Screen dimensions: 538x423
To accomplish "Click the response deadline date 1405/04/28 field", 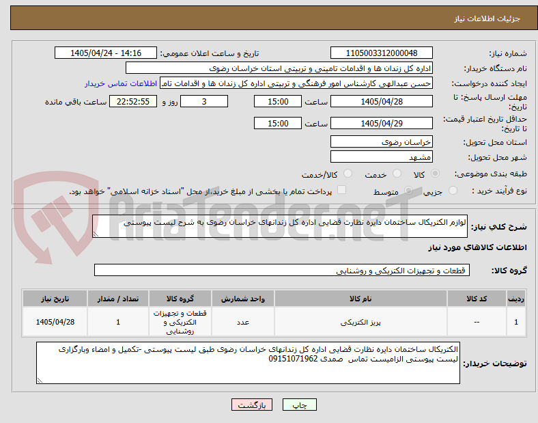I will pyautogui.click(x=381, y=102).
